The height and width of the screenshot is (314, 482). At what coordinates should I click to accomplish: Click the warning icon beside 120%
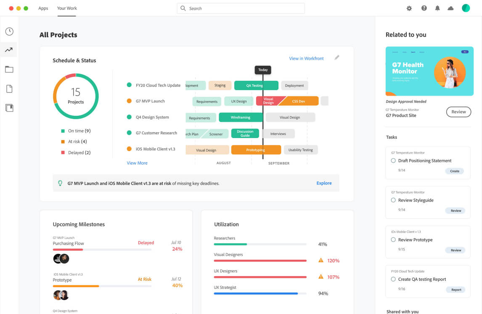click(321, 260)
